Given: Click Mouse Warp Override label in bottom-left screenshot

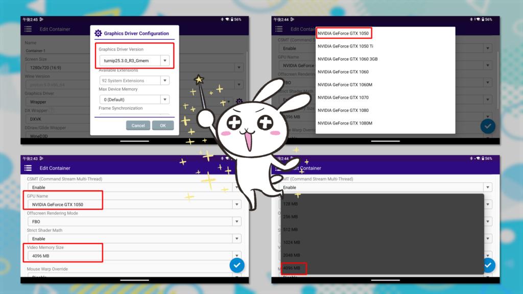Looking at the screenshot, I should pyautogui.click(x=47, y=269).
